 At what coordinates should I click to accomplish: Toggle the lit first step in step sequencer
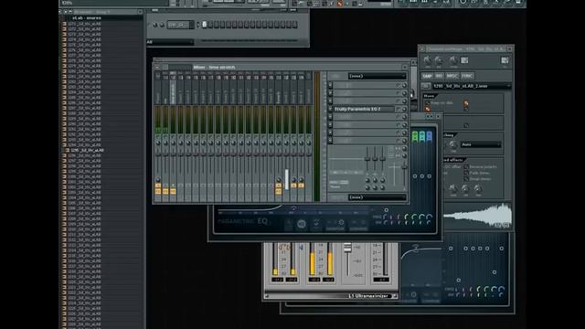tap(204, 25)
